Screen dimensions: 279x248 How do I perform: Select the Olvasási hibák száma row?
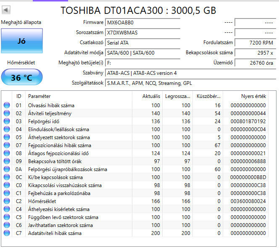tap(135, 105)
